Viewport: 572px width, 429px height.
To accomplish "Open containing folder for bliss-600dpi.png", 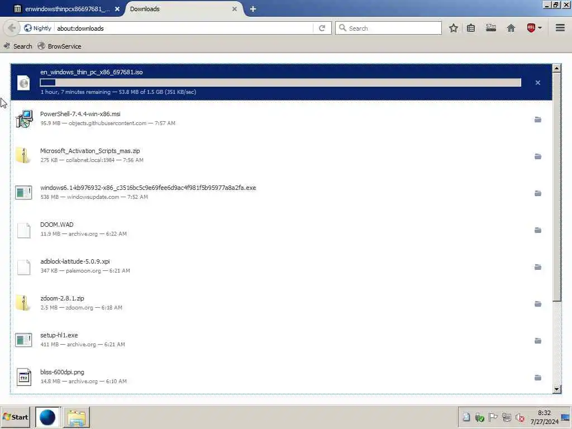I will pos(538,378).
